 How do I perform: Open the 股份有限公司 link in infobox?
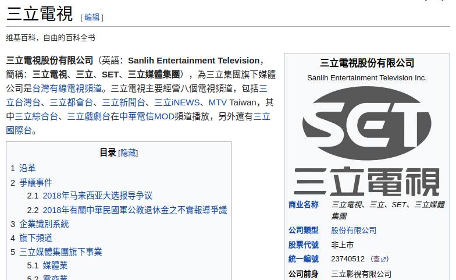354,231
